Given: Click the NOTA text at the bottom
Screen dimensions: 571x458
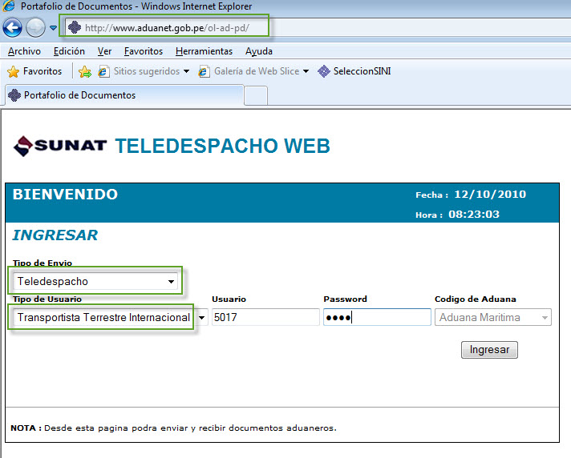Looking at the screenshot, I should [x=173, y=428].
